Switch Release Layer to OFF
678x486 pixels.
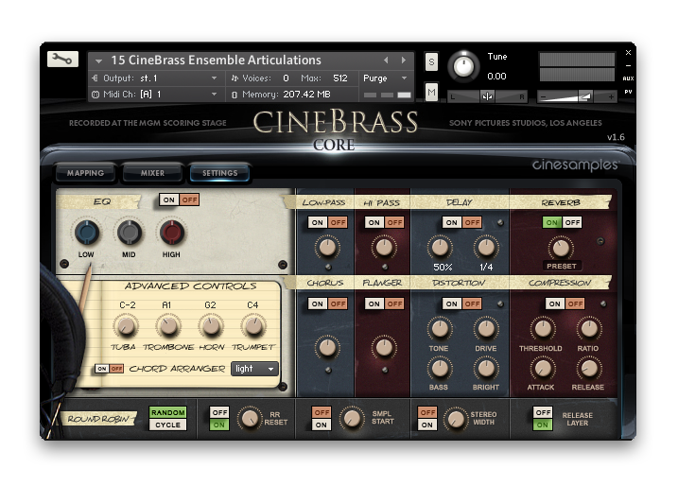click(543, 412)
